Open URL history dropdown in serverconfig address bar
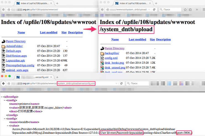Viewport: 205px width, 136px height. tap(116, 83)
